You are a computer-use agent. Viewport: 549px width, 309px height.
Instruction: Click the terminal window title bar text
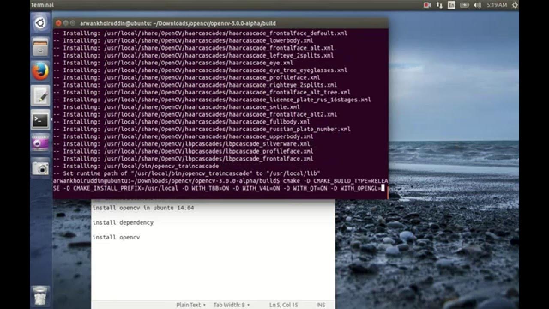178,23
